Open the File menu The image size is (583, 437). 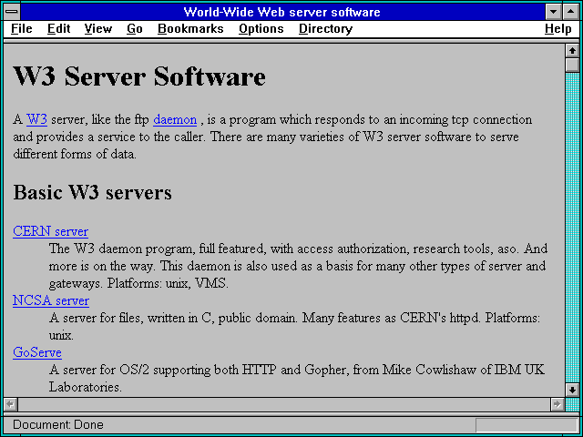coord(22,29)
